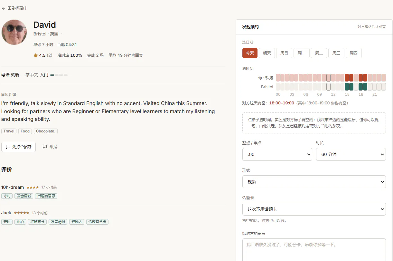Click reviewer name 10h-dream
This screenshot has width=393, height=261.
click(x=13, y=187)
